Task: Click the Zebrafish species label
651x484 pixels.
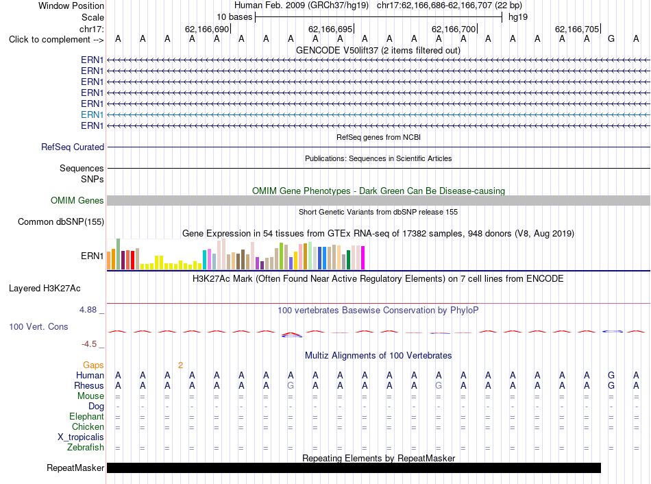Action: click(86, 448)
